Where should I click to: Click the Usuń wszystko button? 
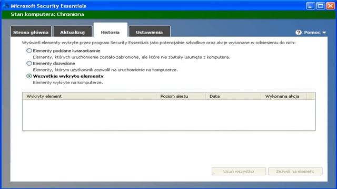coord(239,171)
